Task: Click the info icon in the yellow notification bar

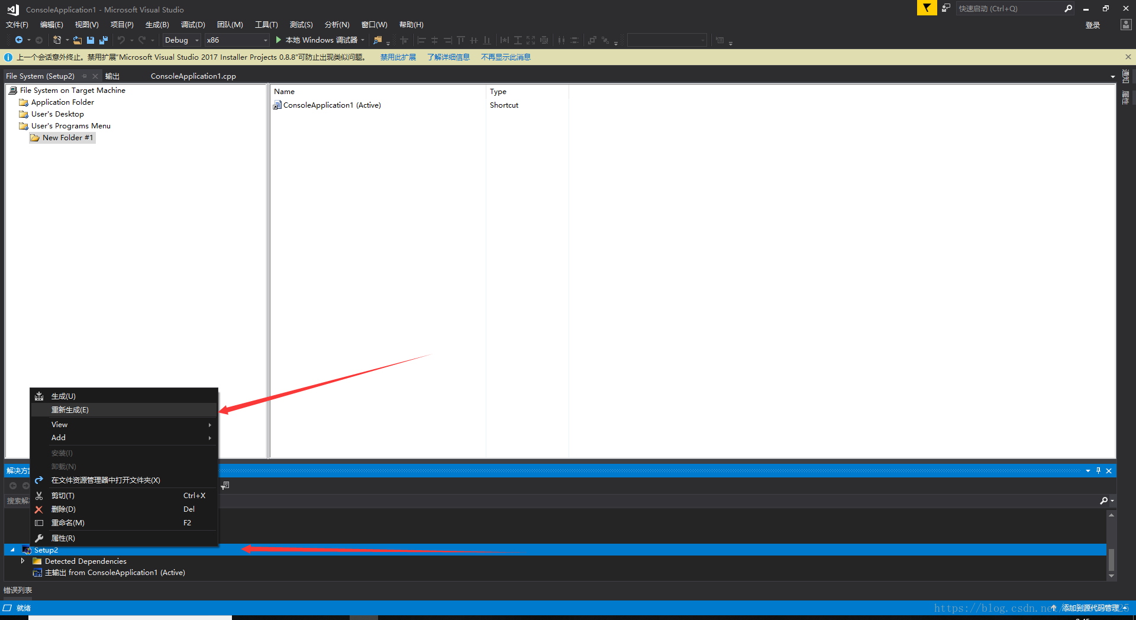Action: point(8,57)
